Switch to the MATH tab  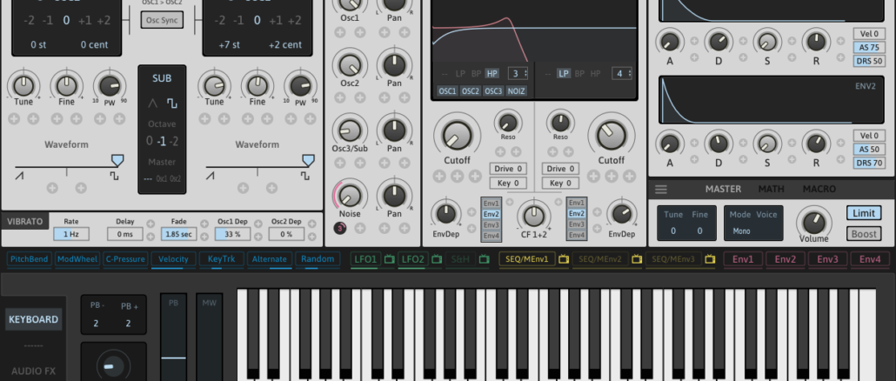click(772, 189)
